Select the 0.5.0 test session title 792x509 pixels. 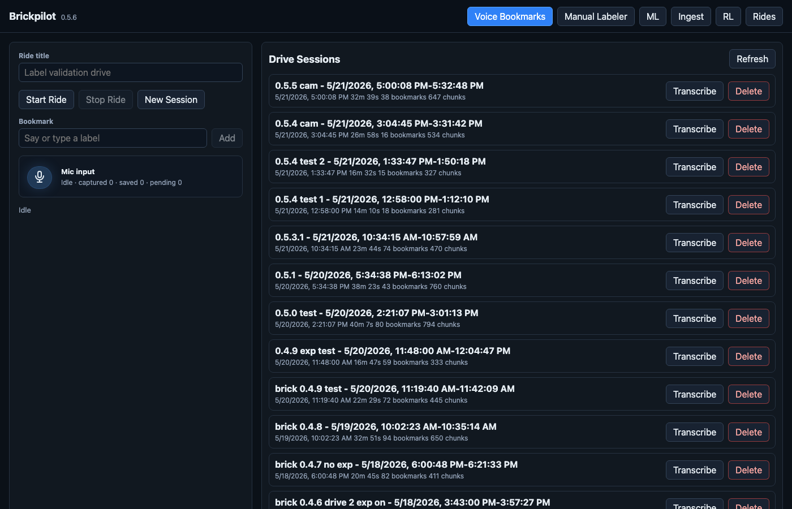pos(377,313)
